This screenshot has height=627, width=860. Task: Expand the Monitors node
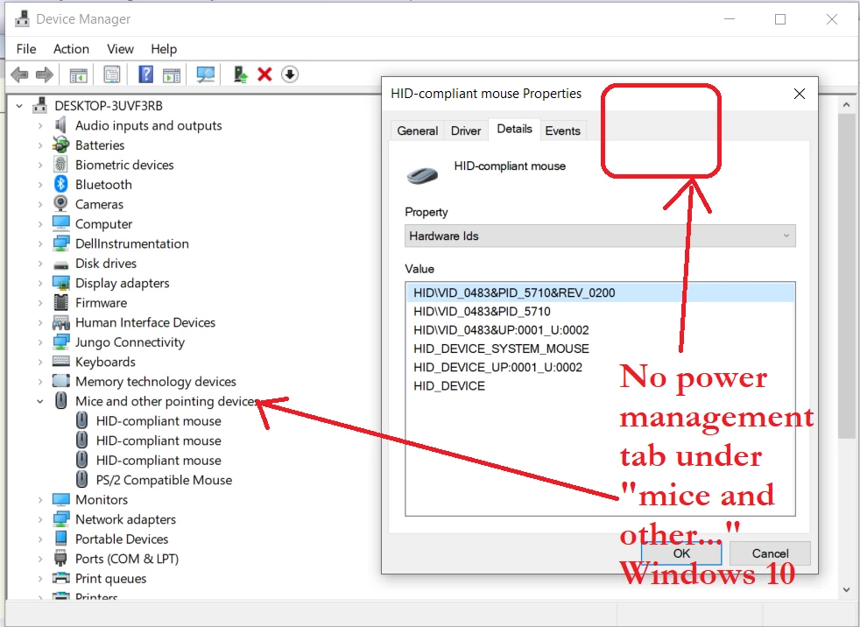40,500
